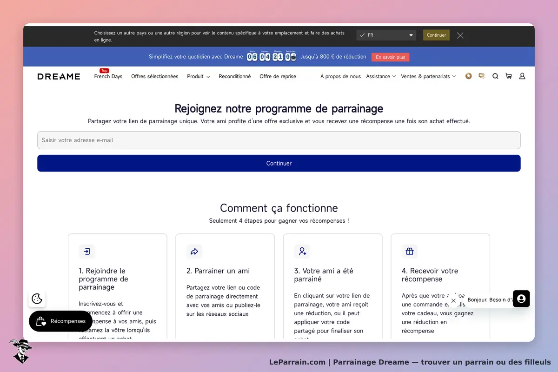Click the blue Continuer submit button
This screenshot has width=558, height=372.
[279, 163]
